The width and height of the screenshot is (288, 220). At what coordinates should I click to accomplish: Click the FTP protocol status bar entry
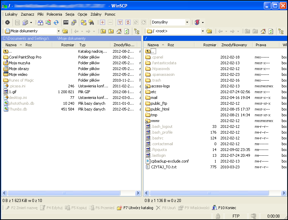[x=236, y=216]
